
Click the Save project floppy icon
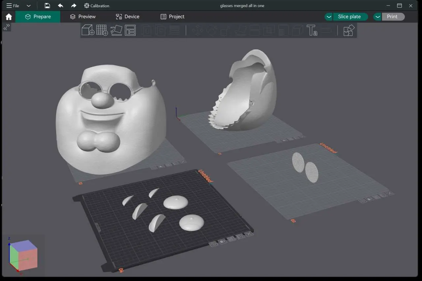(47, 6)
